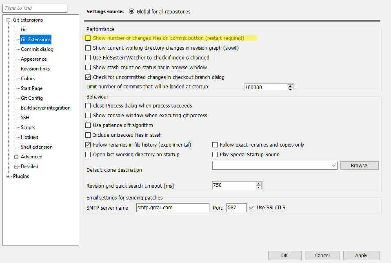Image resolution: width=391 pixels, height=263 pixels.
Task: Select the Shell extension settings page
Action: [37, 147]
